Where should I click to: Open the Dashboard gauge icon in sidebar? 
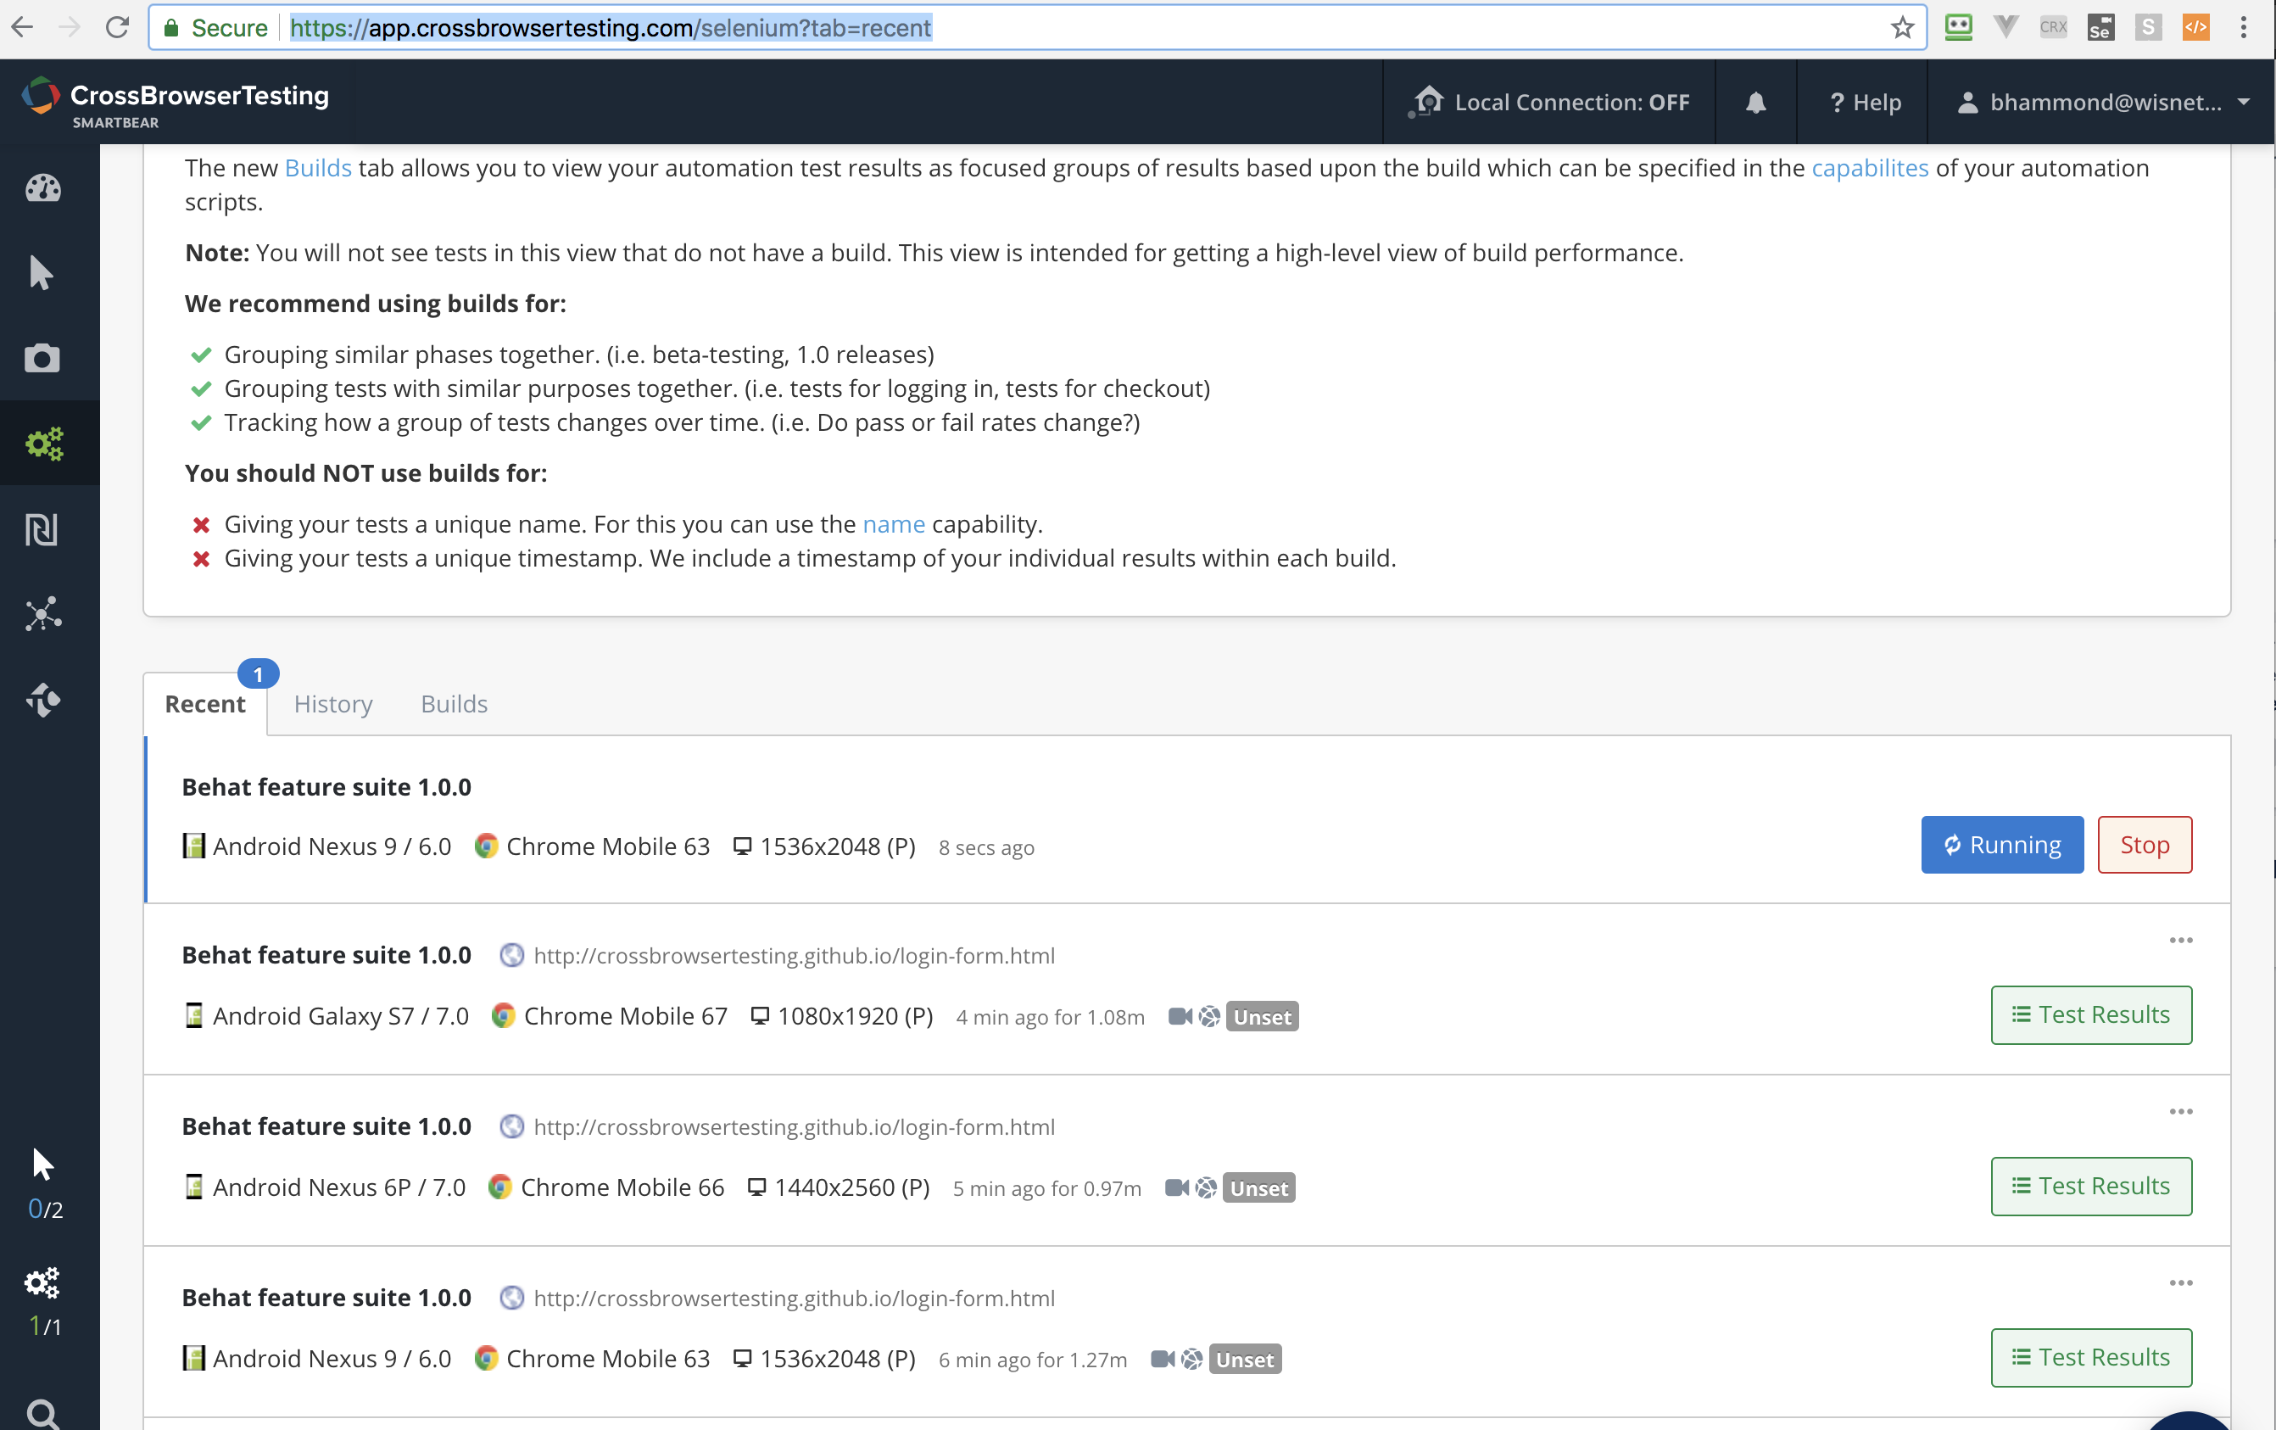pyautogui.click(x=43, y=188)
